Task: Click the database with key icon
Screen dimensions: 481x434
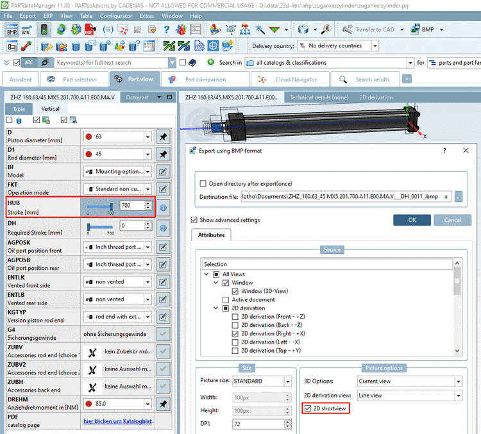Action: click(46, 46)
